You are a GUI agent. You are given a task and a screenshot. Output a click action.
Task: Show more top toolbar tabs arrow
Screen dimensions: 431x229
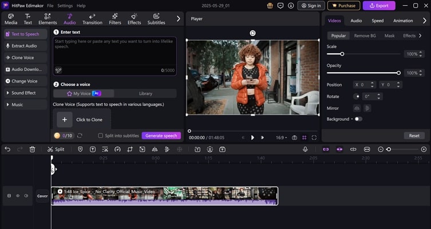pos(179,18)
